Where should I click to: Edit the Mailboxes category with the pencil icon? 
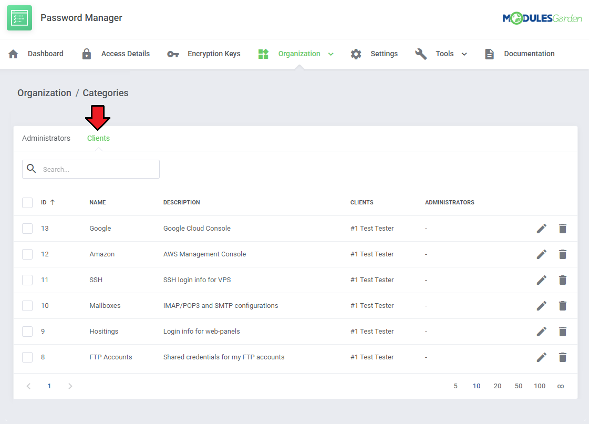[541, 306]
